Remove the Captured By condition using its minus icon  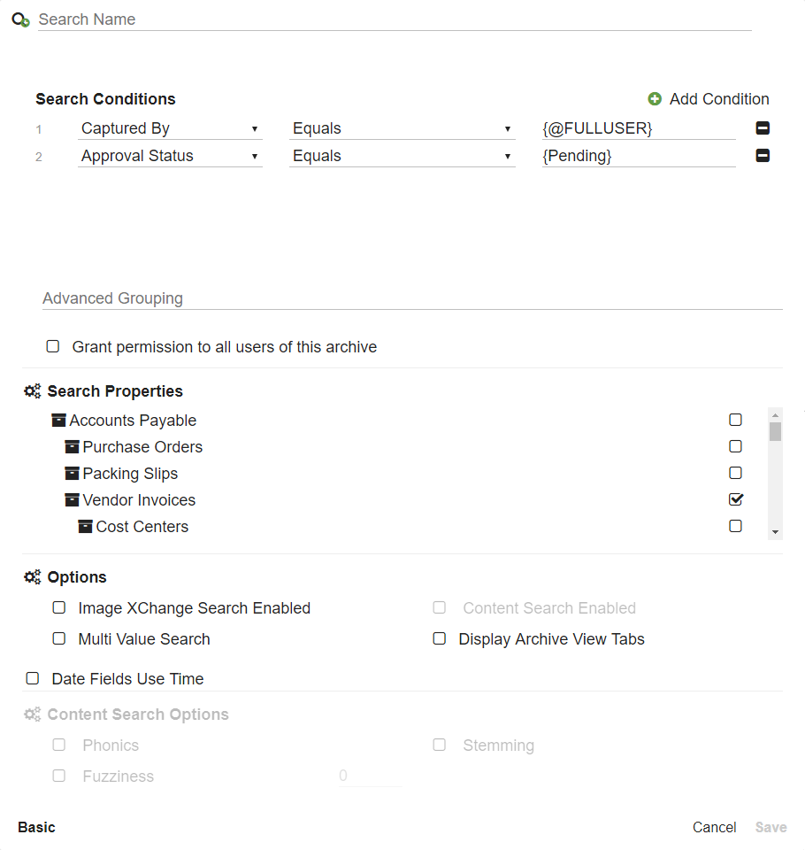pyautogui.click(x=763, y=128)
